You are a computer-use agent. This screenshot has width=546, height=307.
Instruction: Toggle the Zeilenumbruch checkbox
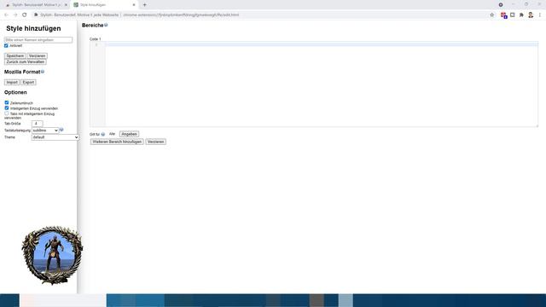(x=7, y=102)
